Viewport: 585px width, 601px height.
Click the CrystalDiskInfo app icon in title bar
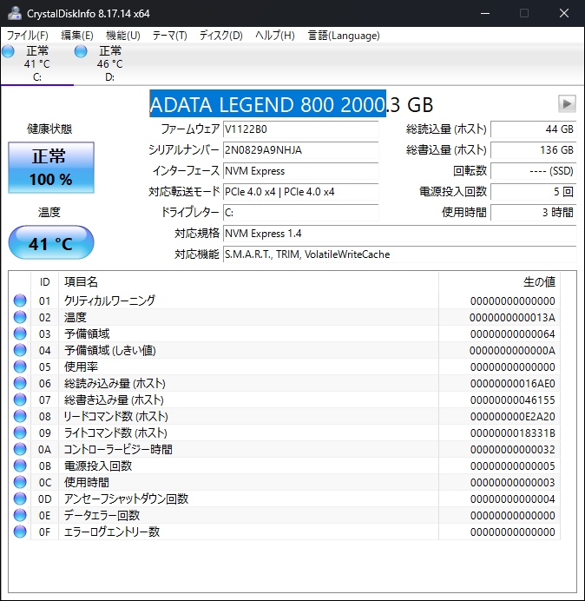[x=15, y=13]
